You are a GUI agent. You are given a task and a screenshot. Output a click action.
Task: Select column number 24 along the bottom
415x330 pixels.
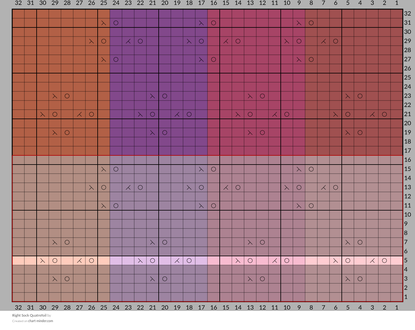pos(116,307)
